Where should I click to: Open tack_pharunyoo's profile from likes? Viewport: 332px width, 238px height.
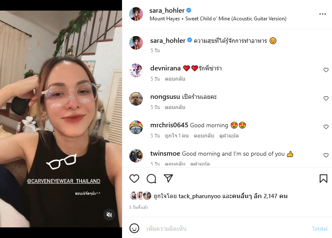[196, 196]
